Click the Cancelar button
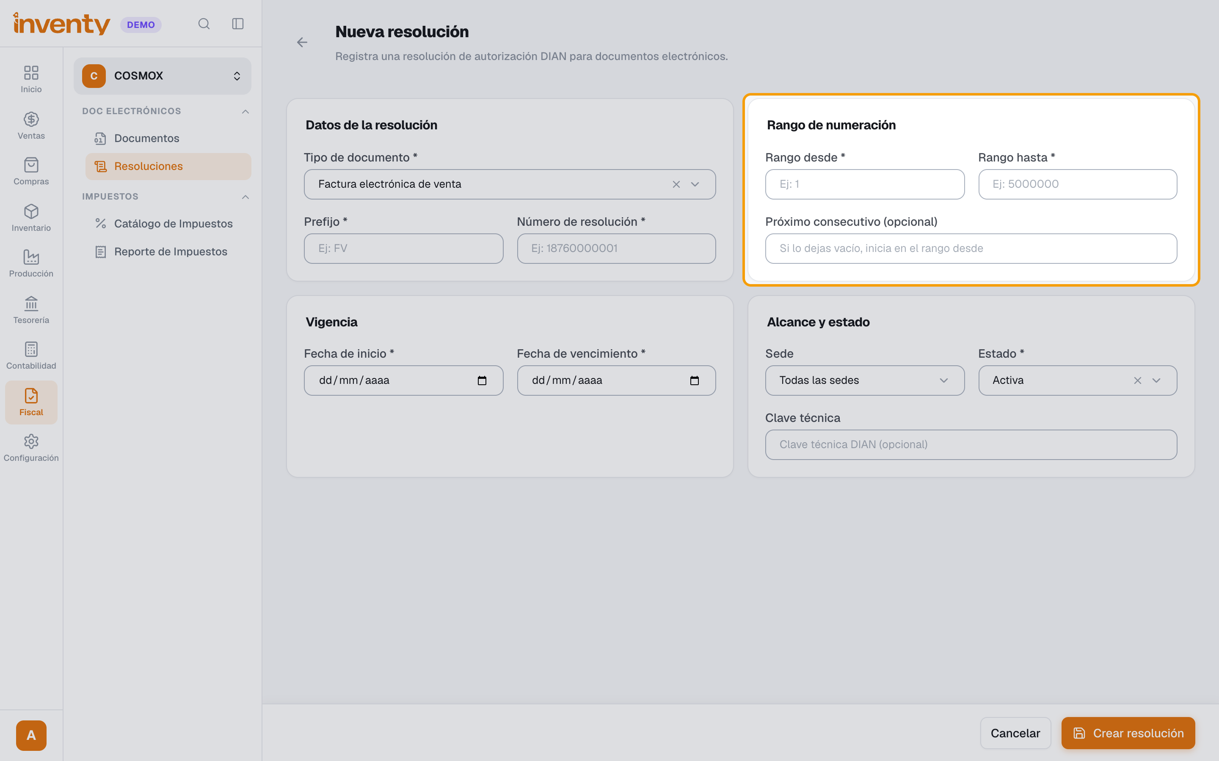Viewport: 1219px width, 761px height. (x=1015, y=734)
